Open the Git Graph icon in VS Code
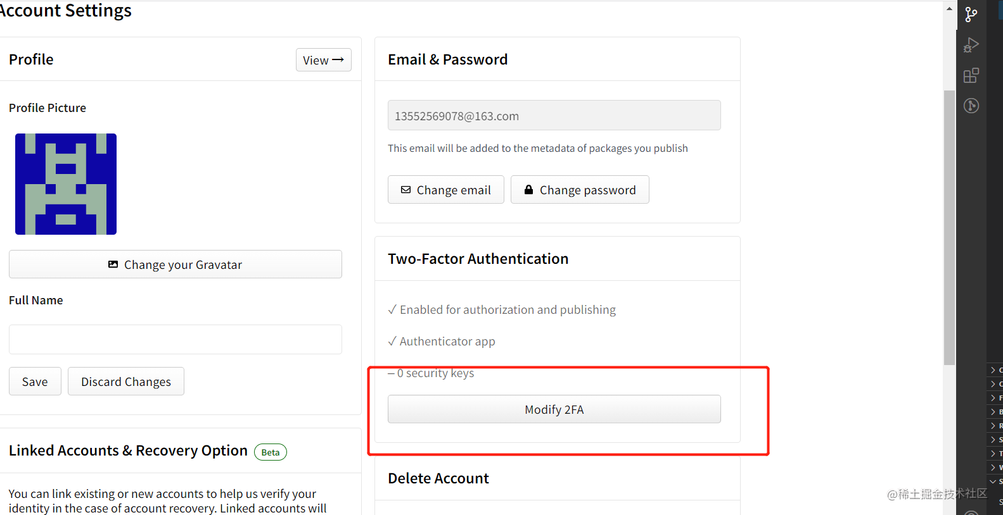1003x515 pixels. (971, 106)
